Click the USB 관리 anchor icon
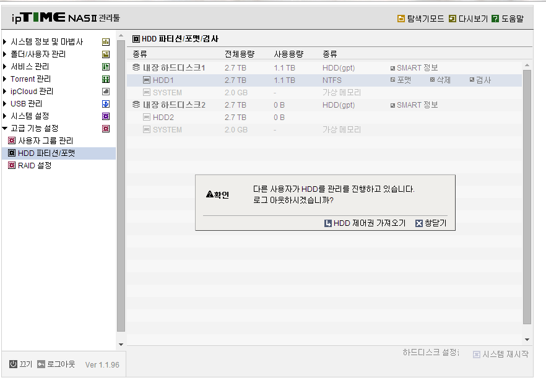Image resolution: width=546 pixels, height=383 pixels. pos(106,104)
